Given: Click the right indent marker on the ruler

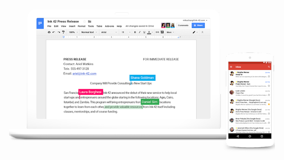Looking at the screenshot, I should (178, 37).
